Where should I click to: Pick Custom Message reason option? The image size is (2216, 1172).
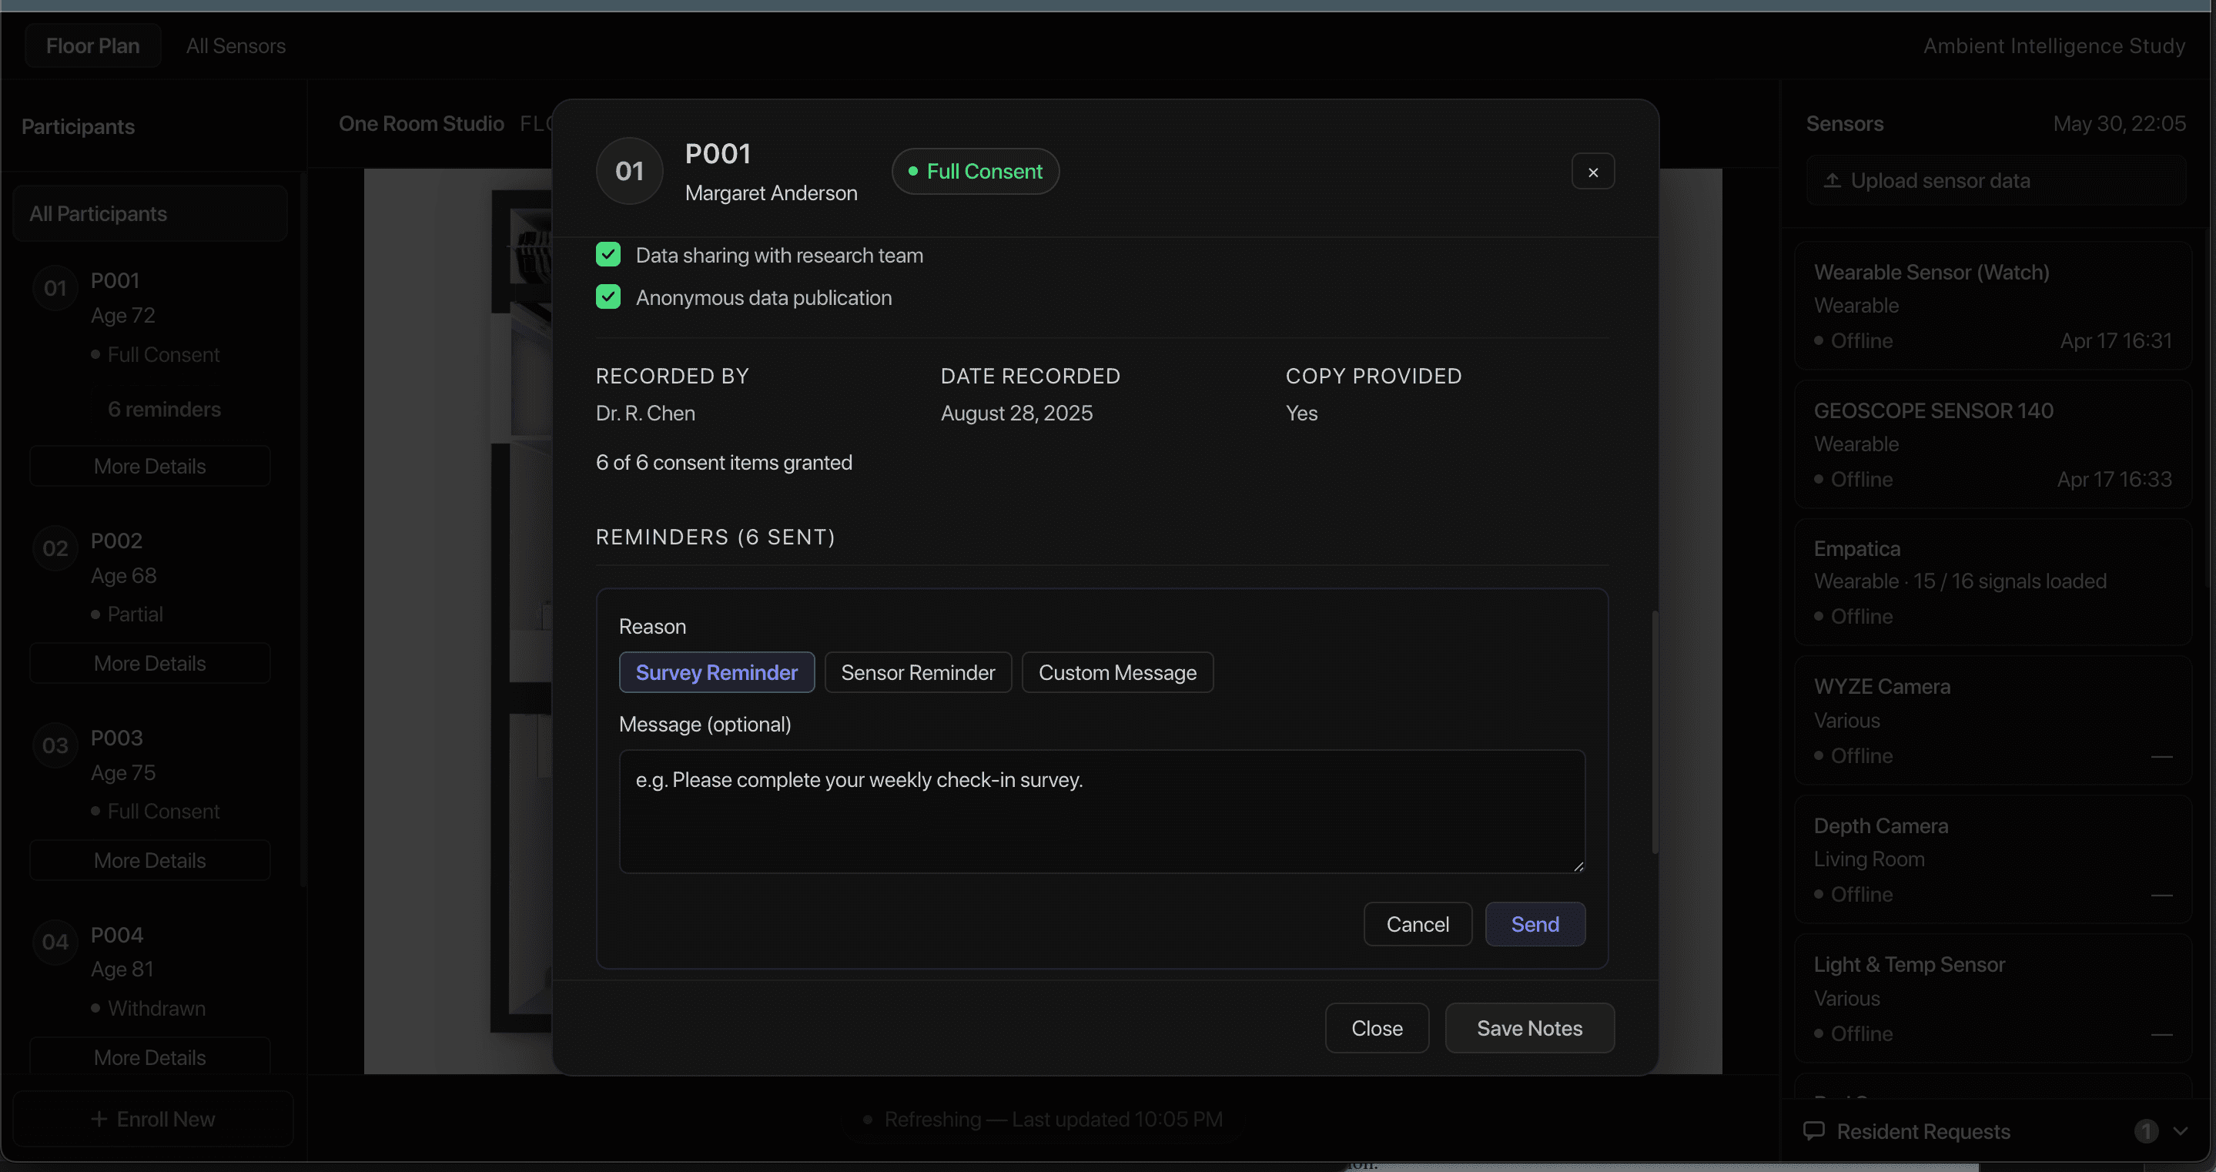1116,672
